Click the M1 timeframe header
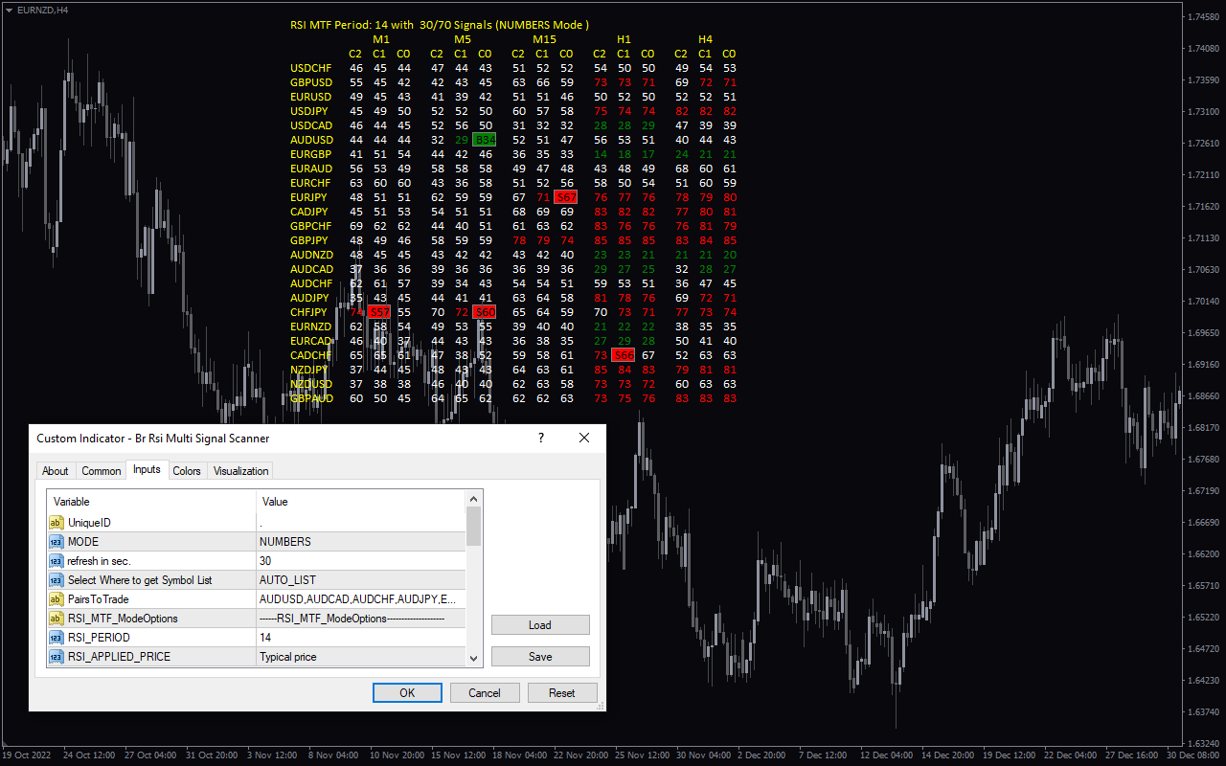Image resolution: width=1226 pixels, height=766 pixels. (x=381, y=39)
